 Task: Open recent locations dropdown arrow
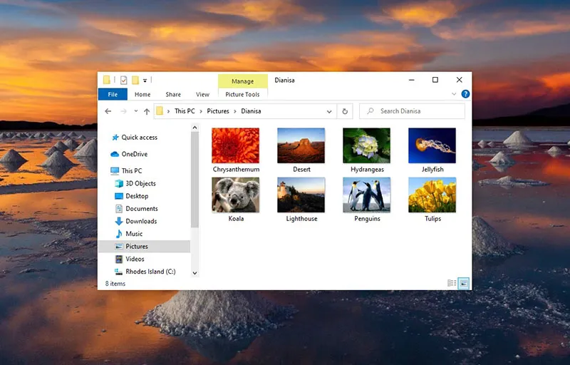(x=135, y=111)
